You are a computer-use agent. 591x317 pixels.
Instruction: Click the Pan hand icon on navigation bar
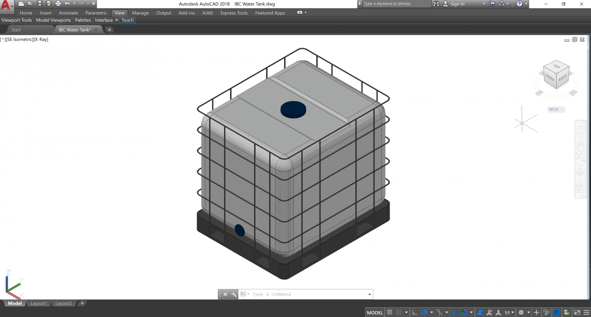tap(582, 146)
